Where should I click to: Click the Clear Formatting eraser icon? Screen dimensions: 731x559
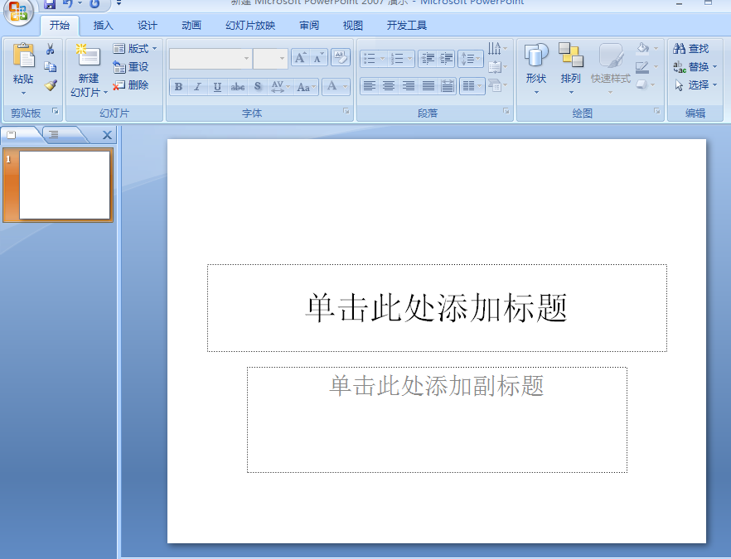[x=340, y=57]
